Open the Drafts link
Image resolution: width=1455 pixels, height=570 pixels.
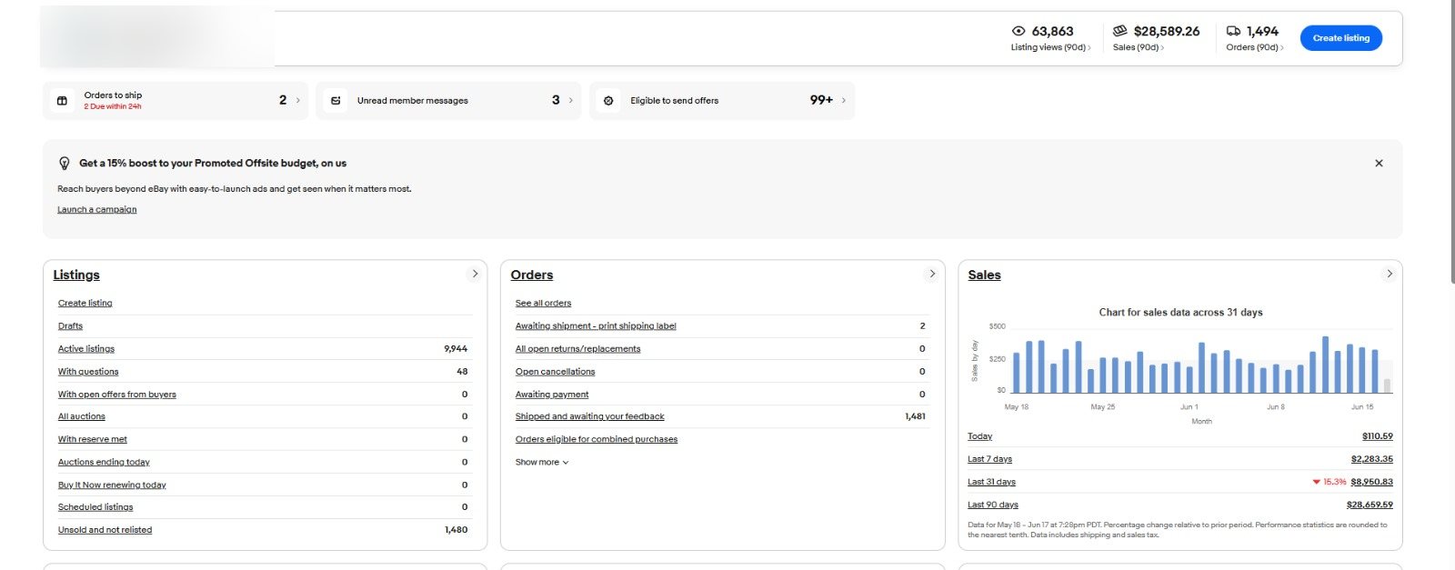[70, 326]
